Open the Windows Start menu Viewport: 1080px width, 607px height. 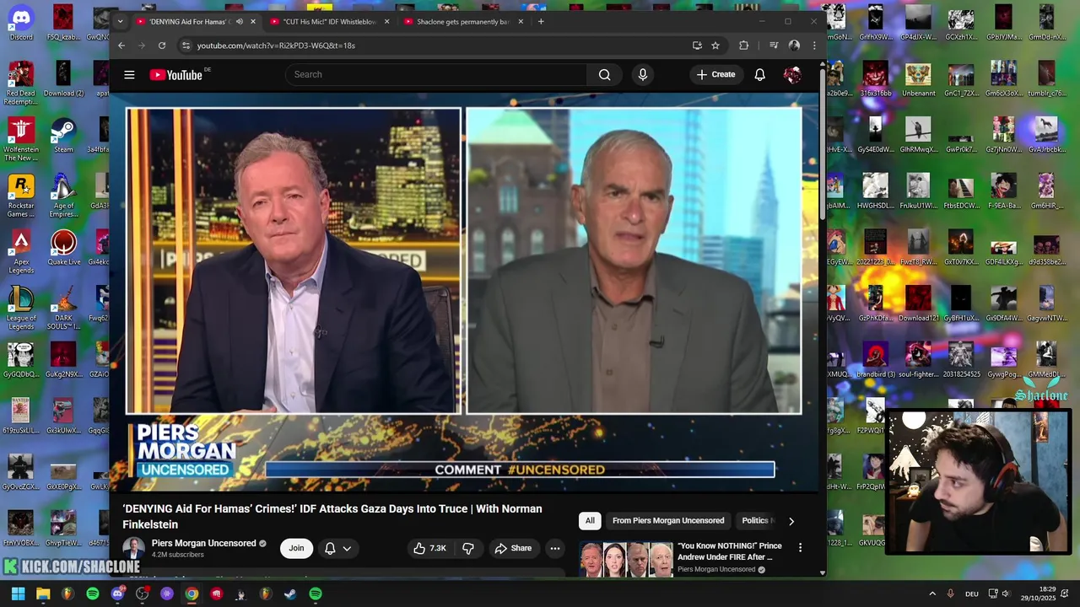[x=18, y=594]
